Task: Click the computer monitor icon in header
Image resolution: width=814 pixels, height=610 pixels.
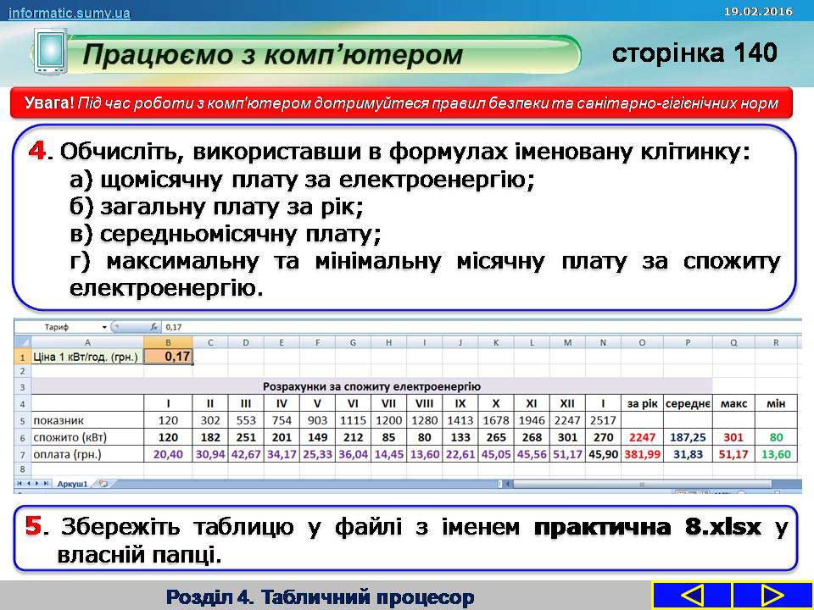Action: (50, 51)
